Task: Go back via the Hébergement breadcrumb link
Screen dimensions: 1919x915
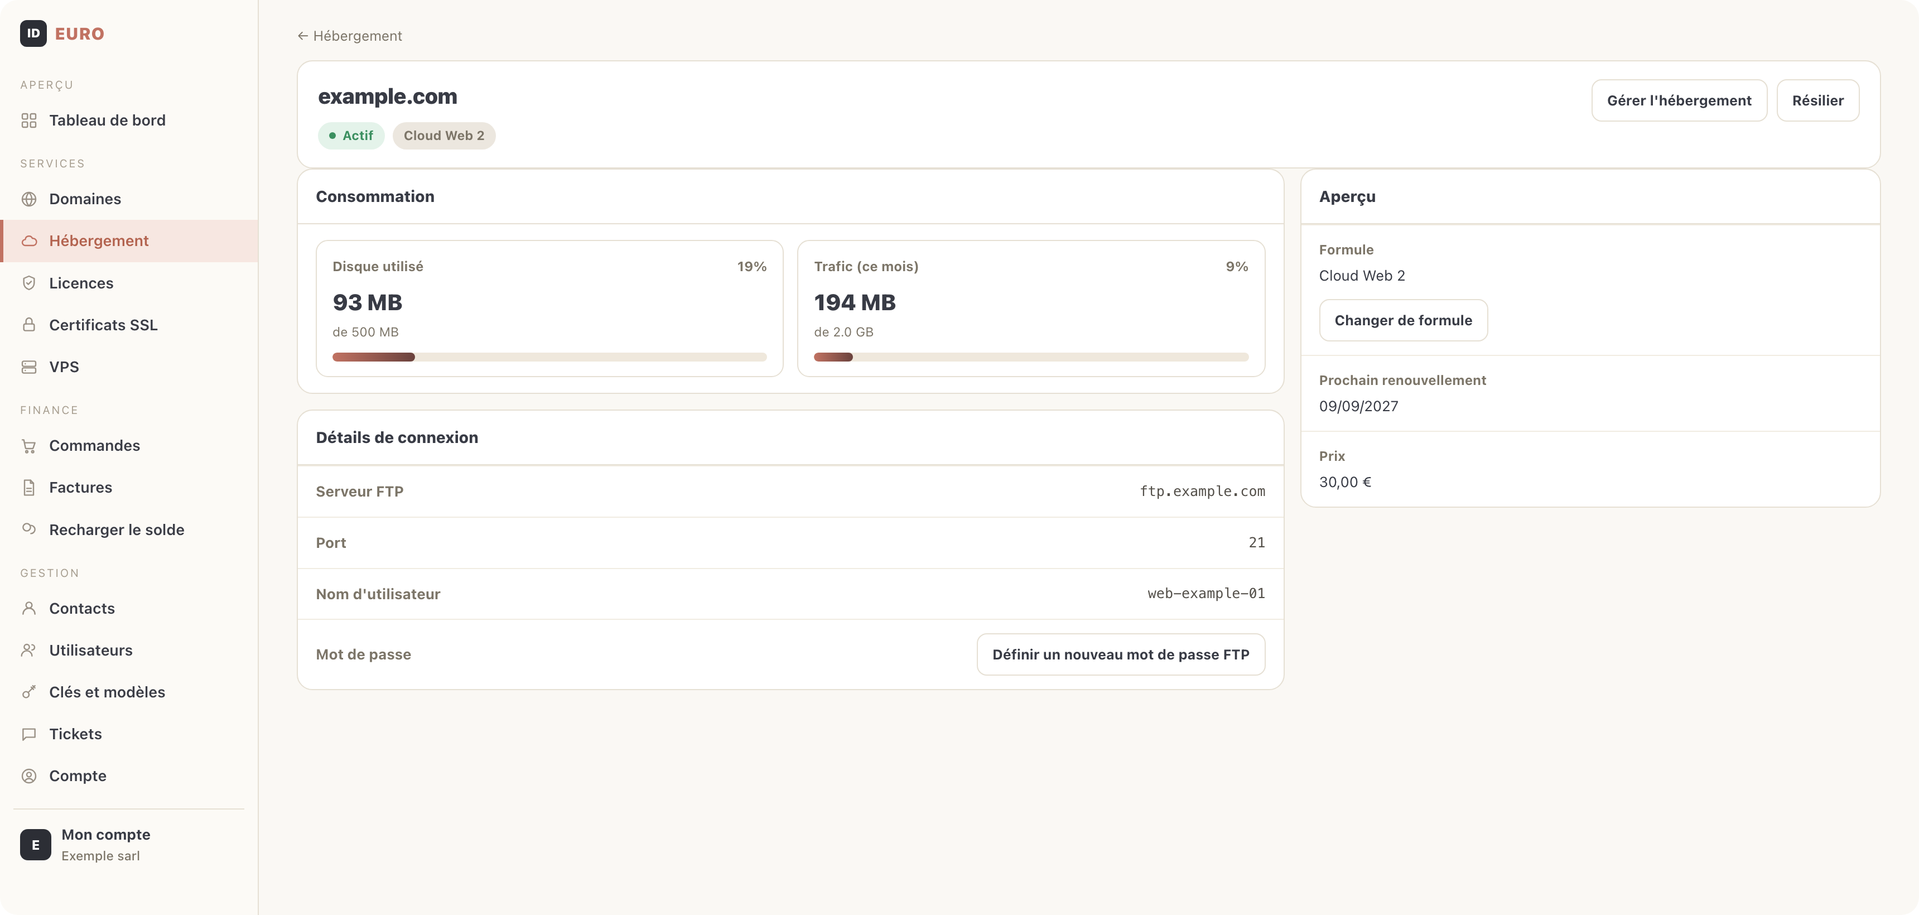Action: pyautogui.click(x=349, y=36)
